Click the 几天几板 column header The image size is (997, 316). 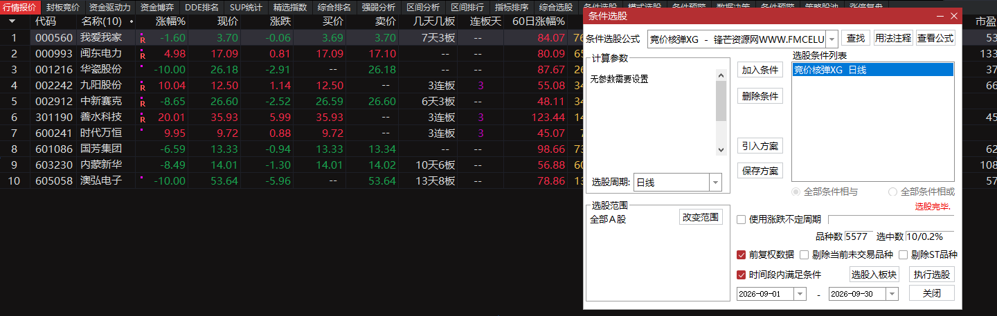click(433, 21)
